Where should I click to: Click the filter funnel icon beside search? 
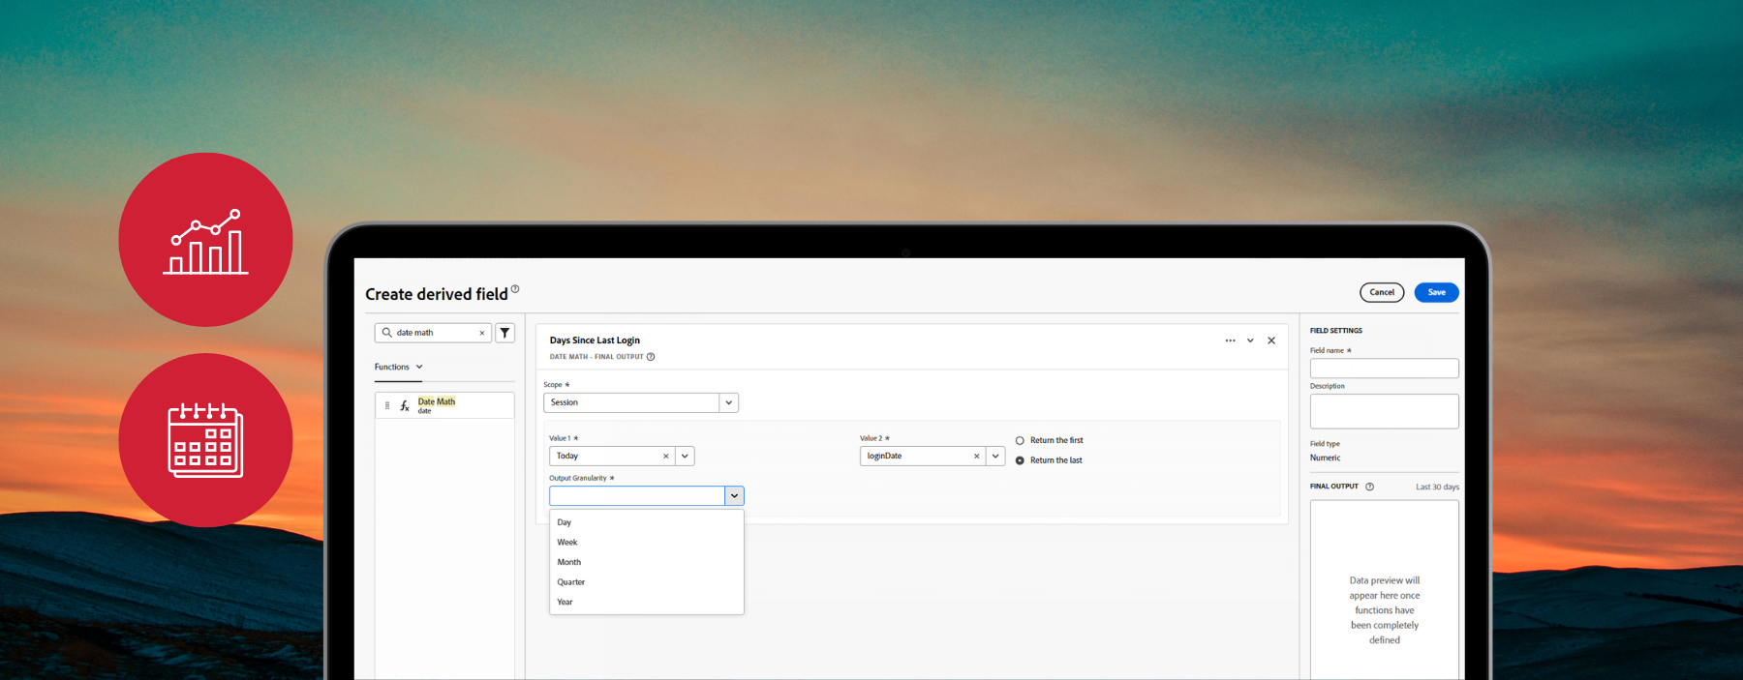(505, 333)
